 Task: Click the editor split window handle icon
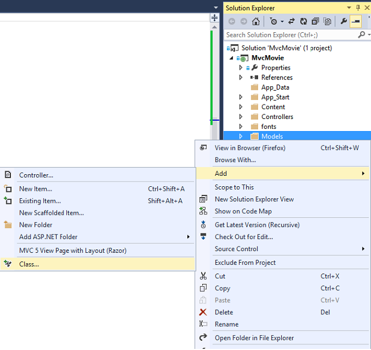click(214, 18)
